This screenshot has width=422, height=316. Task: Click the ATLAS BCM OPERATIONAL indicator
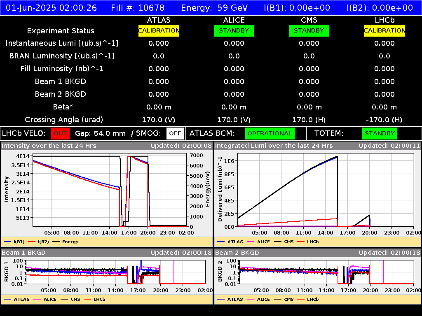point(270,133)
